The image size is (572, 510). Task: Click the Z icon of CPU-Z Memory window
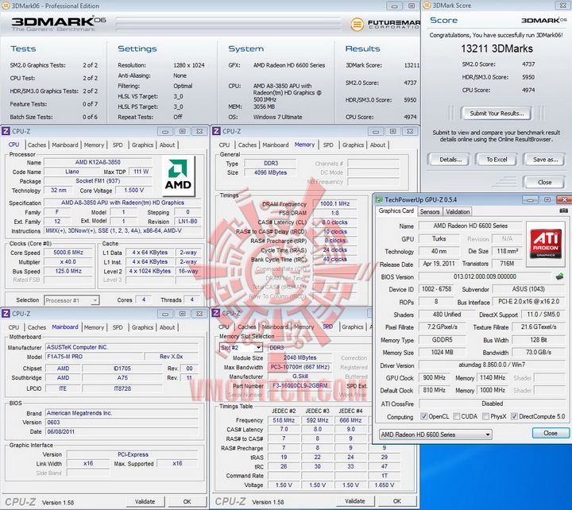[x=216, y=131]
